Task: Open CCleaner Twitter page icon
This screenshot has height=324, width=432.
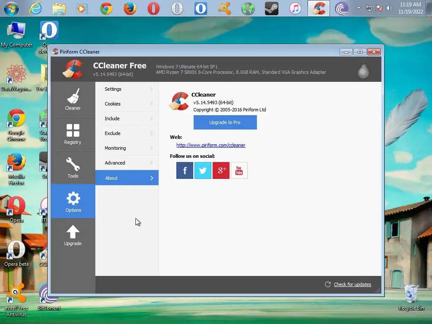Action: pyautogui.click(x=203, y=170)
